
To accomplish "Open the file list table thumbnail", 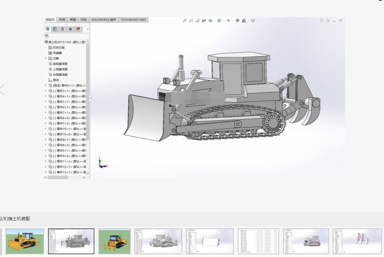I will pos(258,241).
